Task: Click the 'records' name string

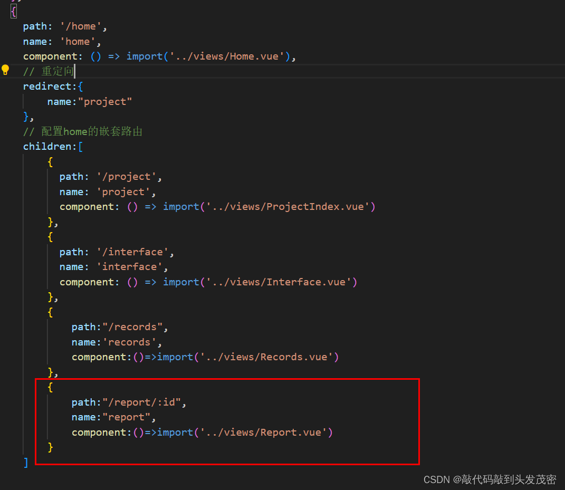Action: [129, 342]
